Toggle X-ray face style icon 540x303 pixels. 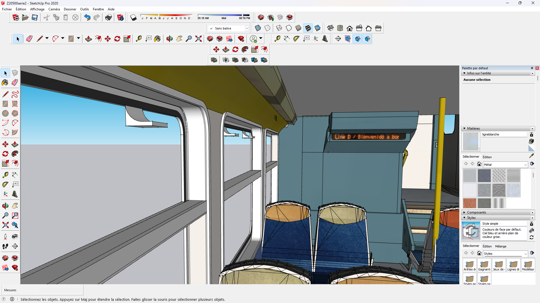tap(258, 28)
